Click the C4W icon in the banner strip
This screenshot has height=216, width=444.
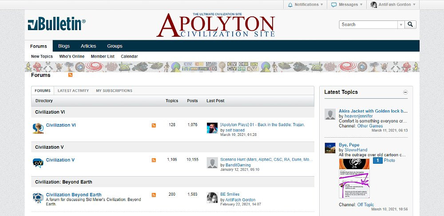(243, 64)
